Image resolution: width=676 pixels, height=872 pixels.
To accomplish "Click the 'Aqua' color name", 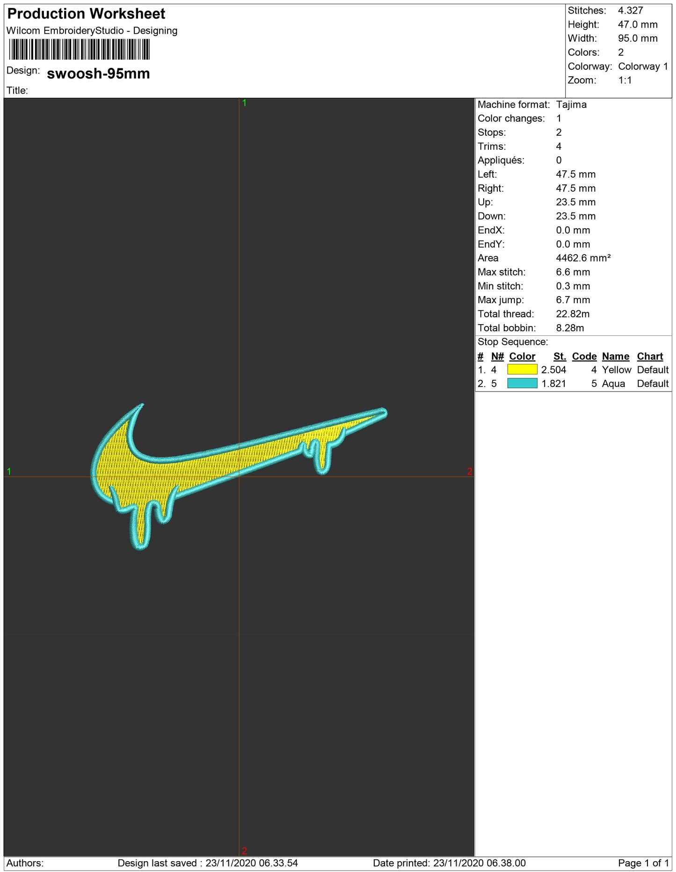I will click(613, 384).
